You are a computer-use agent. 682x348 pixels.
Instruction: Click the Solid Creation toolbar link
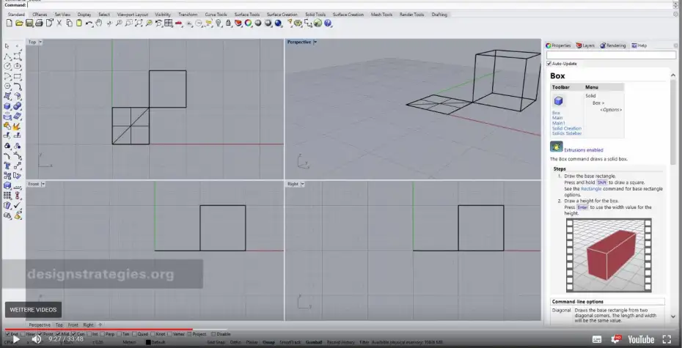(x=567, y=129)
